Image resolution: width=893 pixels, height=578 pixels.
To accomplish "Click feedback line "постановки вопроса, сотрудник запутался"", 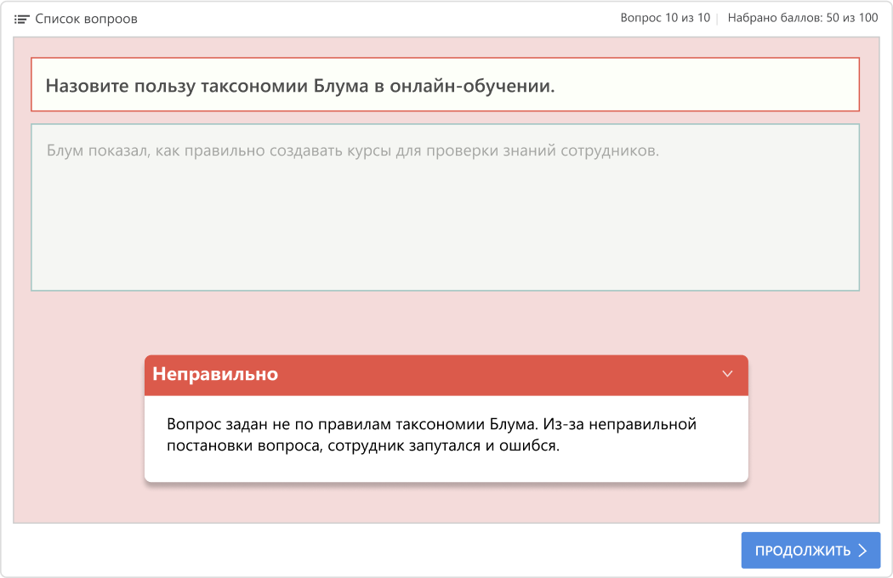I will [x=363, y=446].
